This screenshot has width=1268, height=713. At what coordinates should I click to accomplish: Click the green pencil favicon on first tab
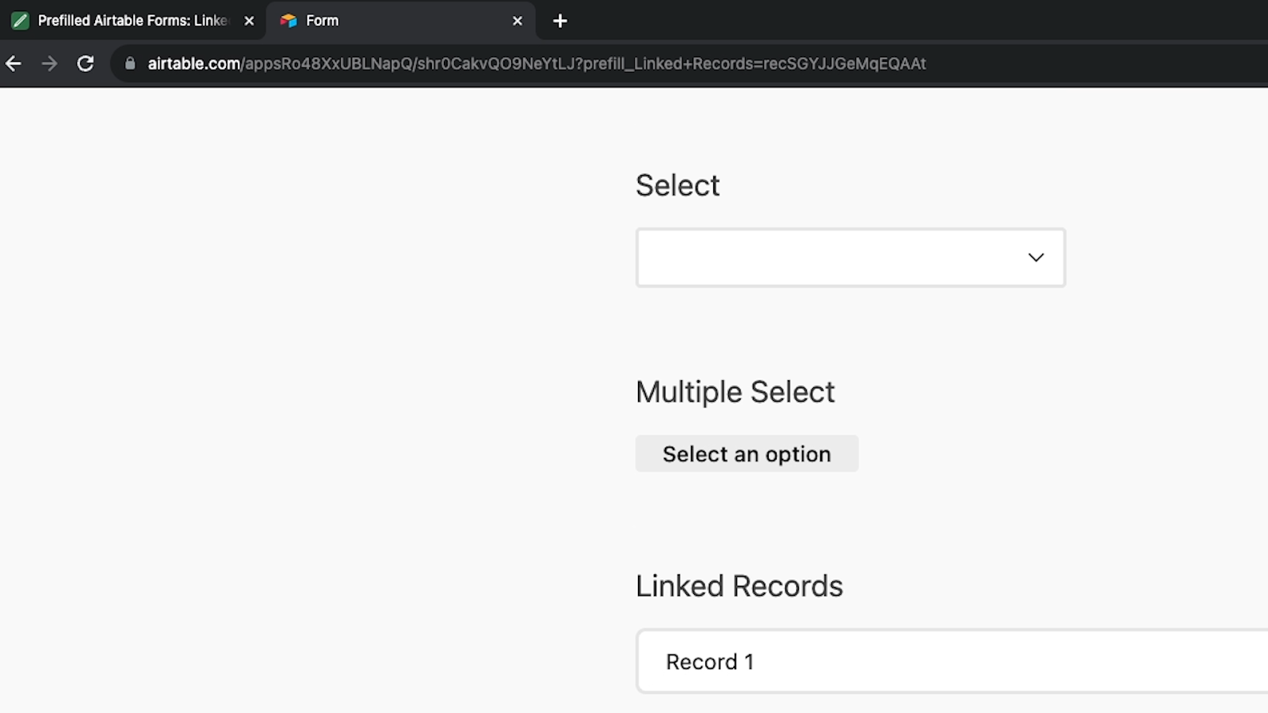point(20,21)
